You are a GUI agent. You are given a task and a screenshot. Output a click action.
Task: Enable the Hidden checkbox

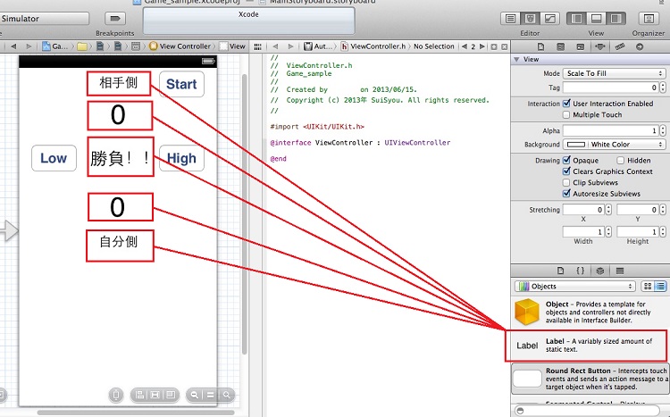(621, 160)
